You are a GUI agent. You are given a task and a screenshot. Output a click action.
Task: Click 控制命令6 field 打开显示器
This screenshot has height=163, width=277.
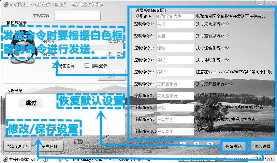coord(175,84)
